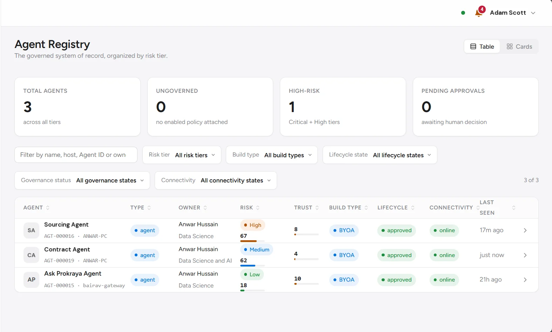Screen dimensions: 552x332
Task: Open the Lifecycle state dropdown
Action: pyautogui.click(x=380, y=155)
